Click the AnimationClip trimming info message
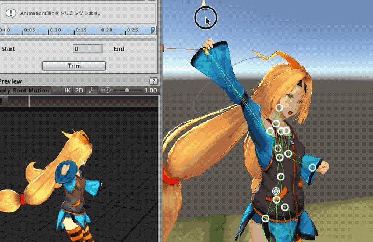 click(x=61, y=13)
